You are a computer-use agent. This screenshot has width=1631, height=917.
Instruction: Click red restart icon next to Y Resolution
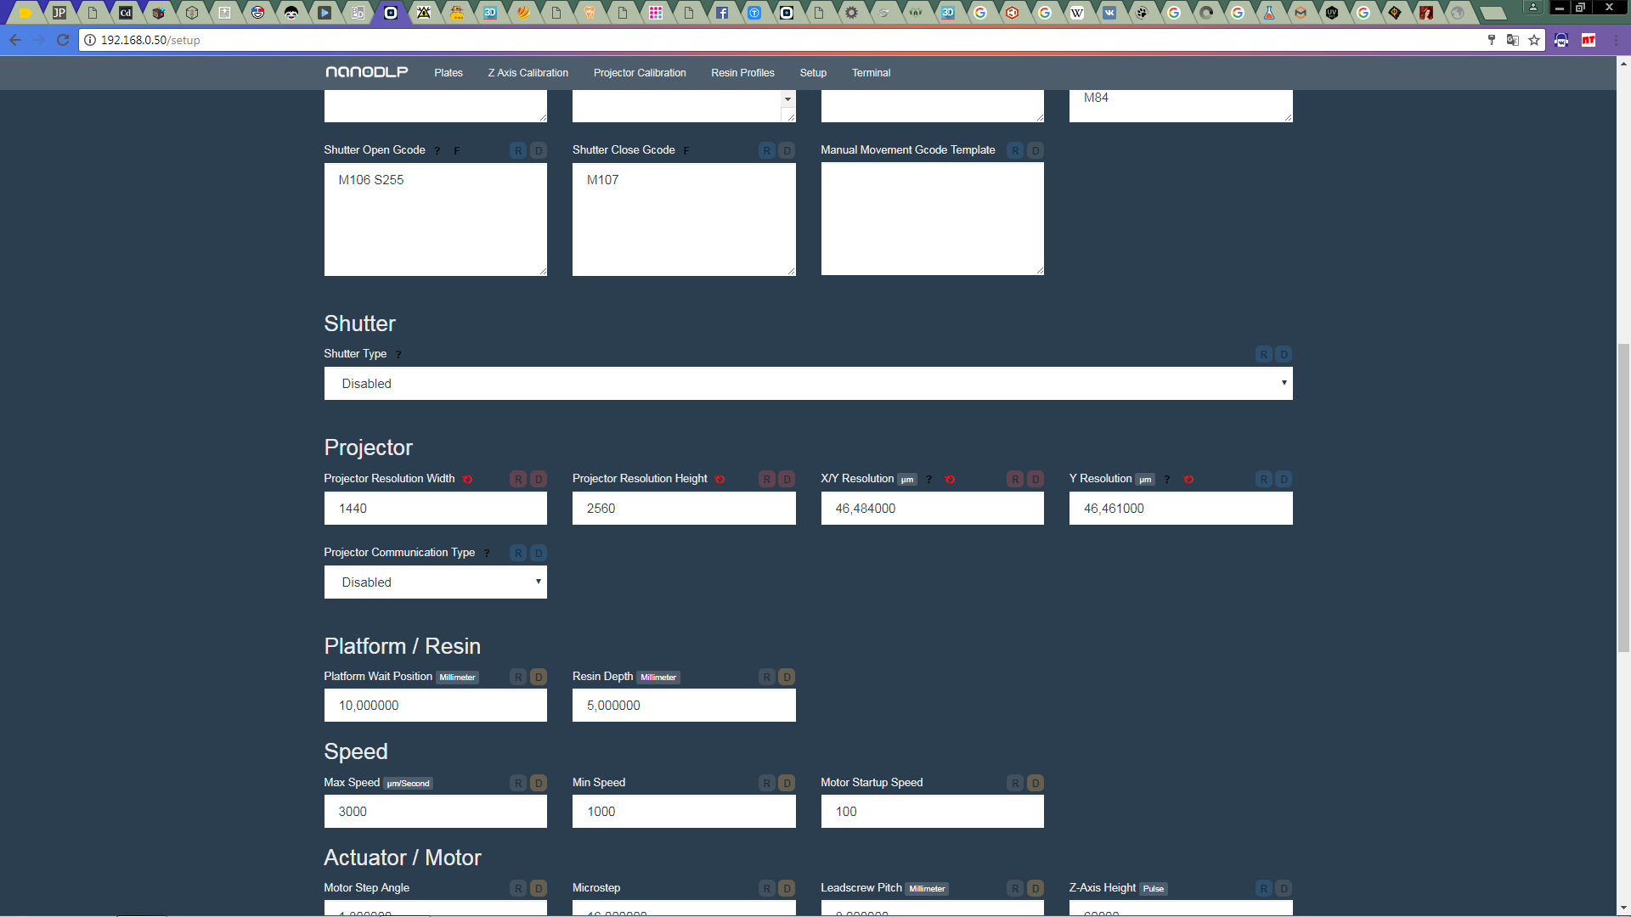1188,480
